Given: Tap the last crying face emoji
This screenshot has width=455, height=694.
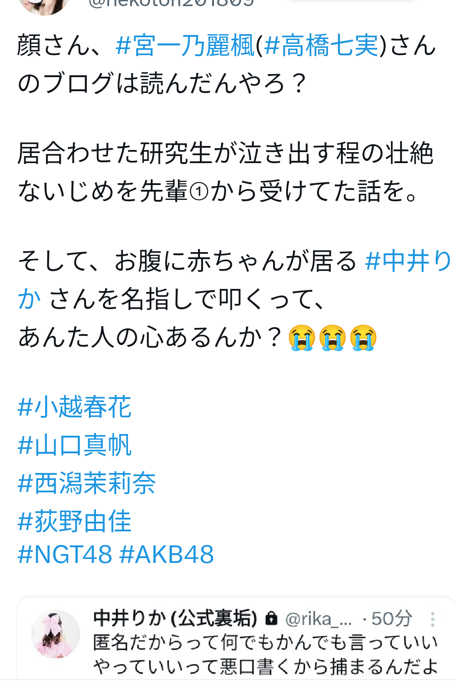Looking at the screenshot, I should tap(363, 338).
